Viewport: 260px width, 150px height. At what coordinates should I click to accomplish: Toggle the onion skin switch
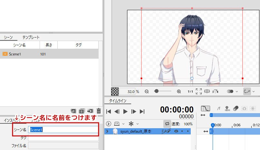pos(230,91)
